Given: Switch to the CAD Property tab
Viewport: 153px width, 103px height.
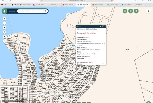Looking at the screenshot, I should 69,5.
